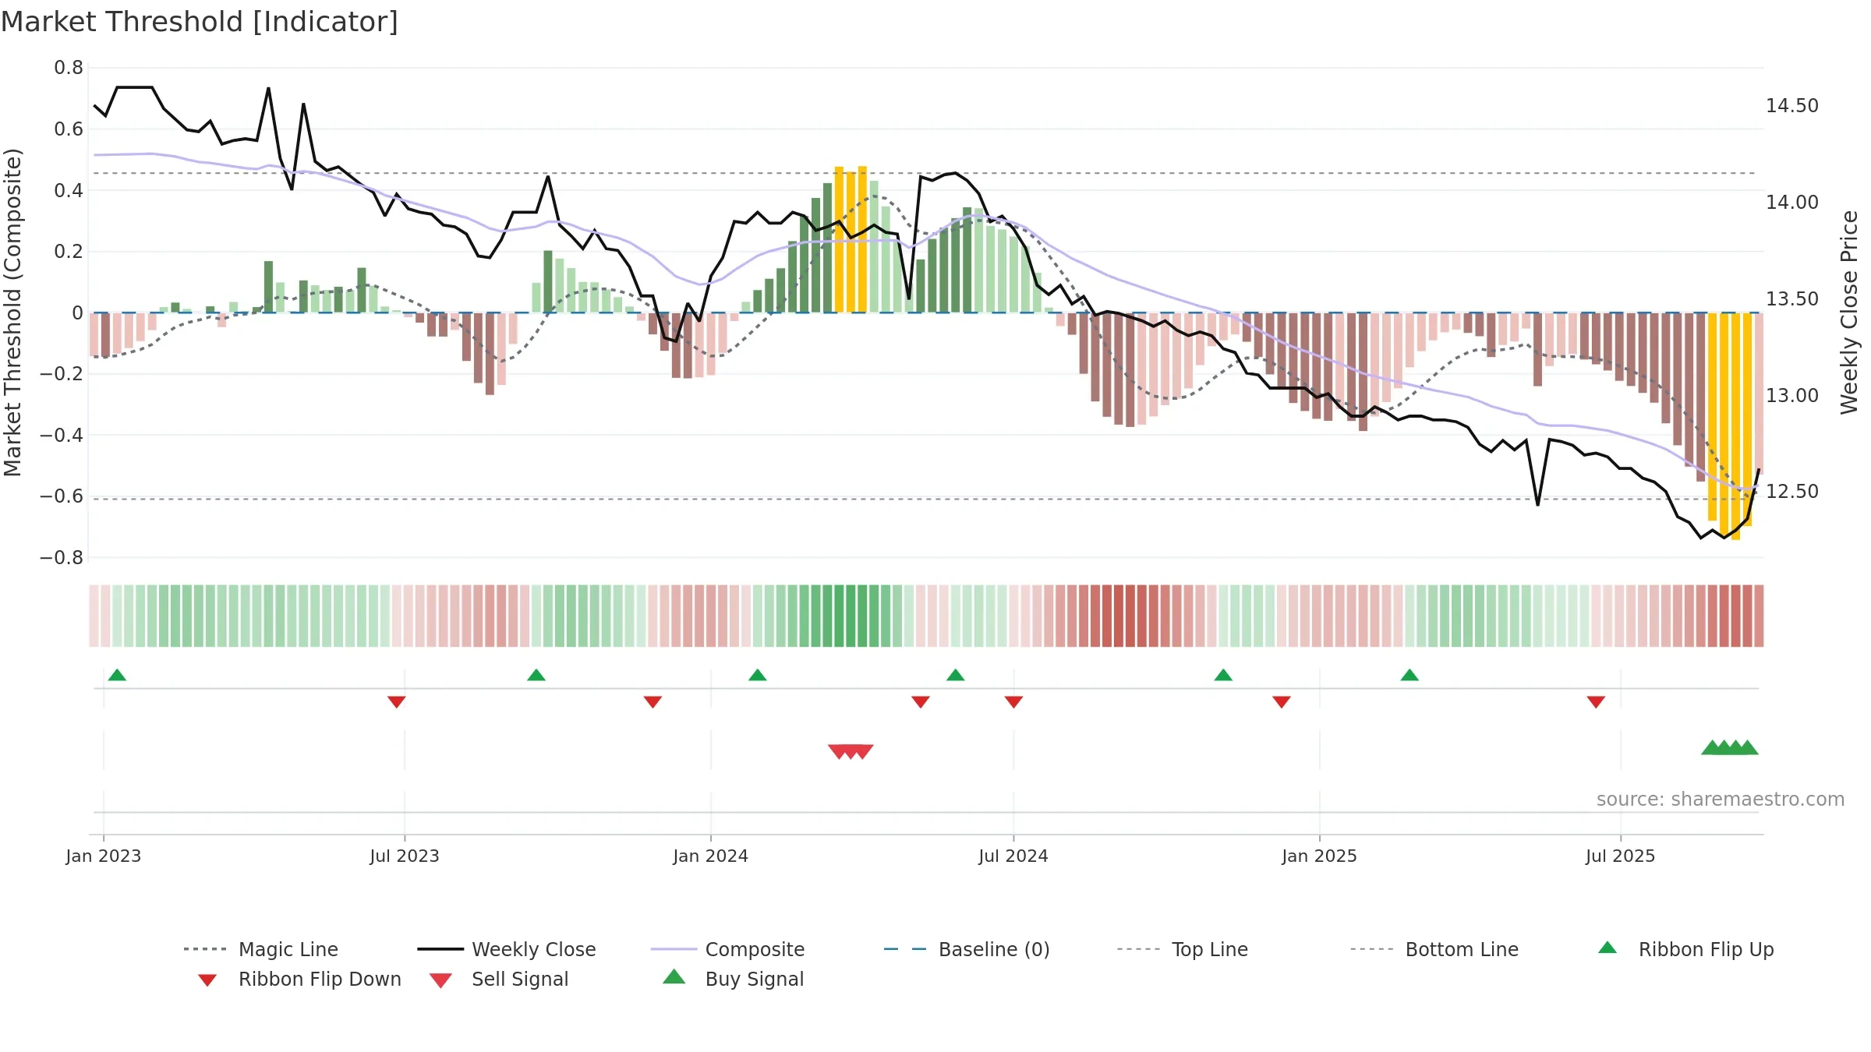Viewport: 1871px width, 1052px height.
Task: Click the chart title Market Threshold [Indicator]
Action: coord(200,22)
